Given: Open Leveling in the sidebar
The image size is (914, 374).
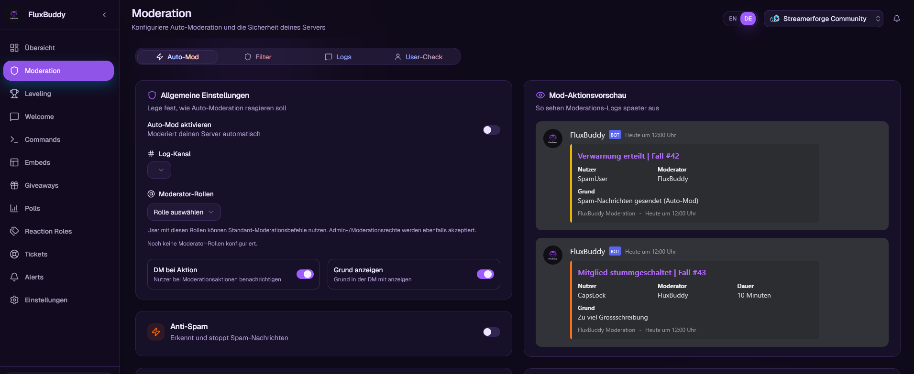Looking at the screenshot, I should click(x=58, y=94).
